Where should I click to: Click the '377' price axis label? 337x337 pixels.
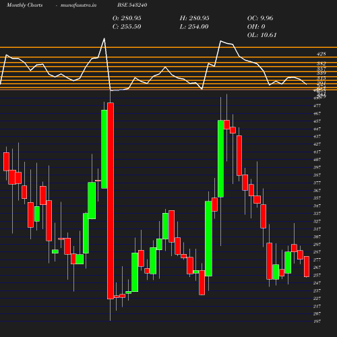(317, 183)
